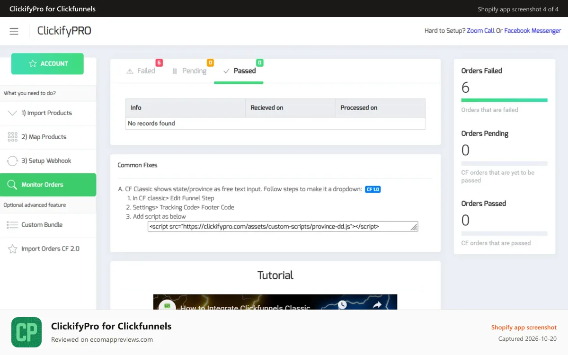Click inside the script code textarea
The image size is (568, 355).
[283, 227]
